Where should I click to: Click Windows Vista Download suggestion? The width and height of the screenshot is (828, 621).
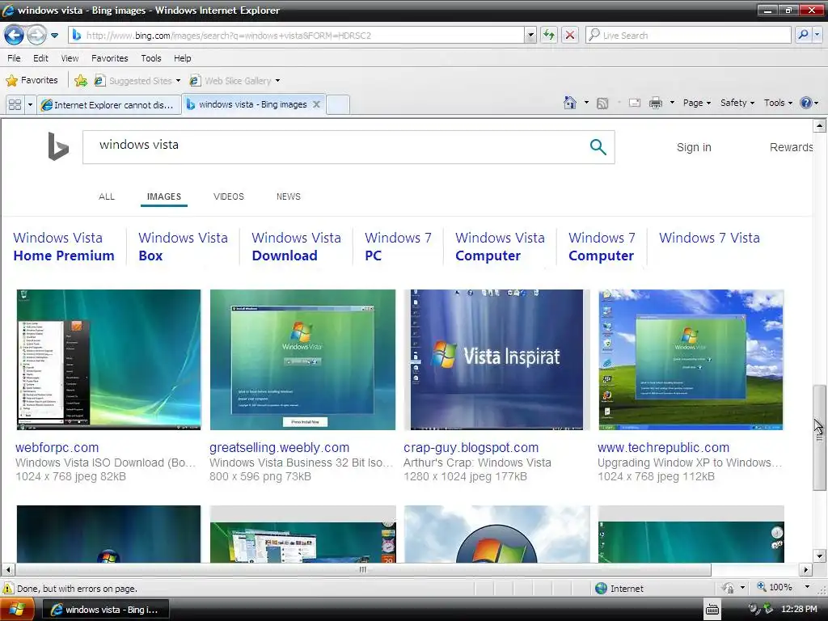[x=296, y=247]
